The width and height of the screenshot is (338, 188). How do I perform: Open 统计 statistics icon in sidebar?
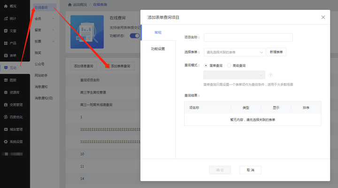click(x=5, y=19)
